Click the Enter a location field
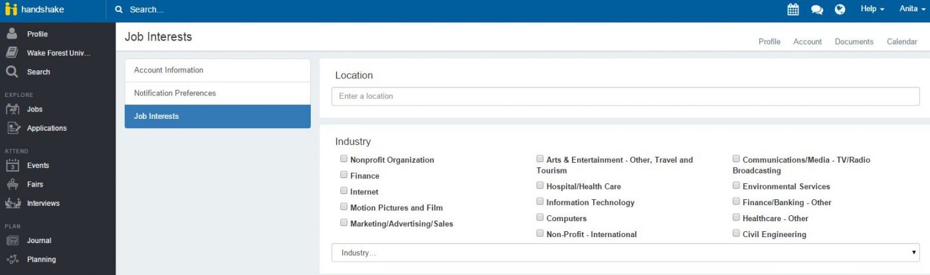930x275 pixels. point(625,96)
